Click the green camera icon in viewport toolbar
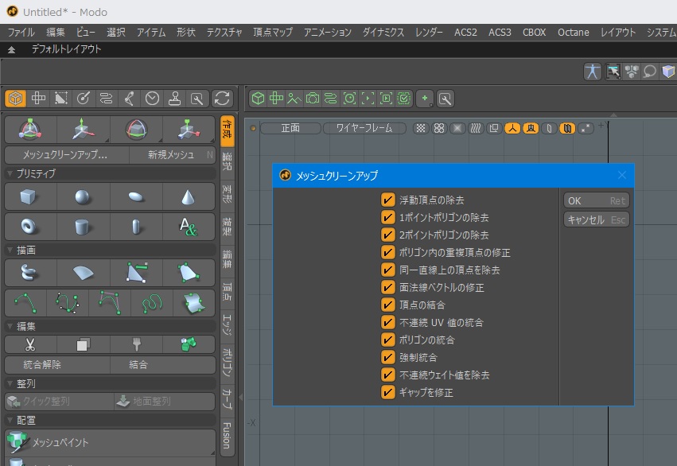The width and height of the screenshot is (677, 466). (313, 99)
